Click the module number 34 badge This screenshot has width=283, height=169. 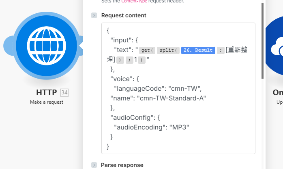pyautogui.click(x=64, y=93)
